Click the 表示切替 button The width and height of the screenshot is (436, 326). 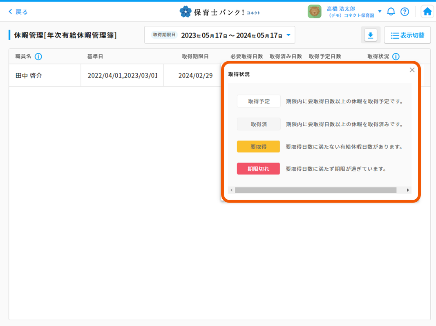pos(407,35)
